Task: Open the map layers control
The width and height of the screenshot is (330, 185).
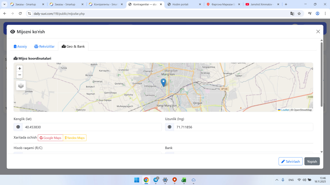Action: [21, 86]
